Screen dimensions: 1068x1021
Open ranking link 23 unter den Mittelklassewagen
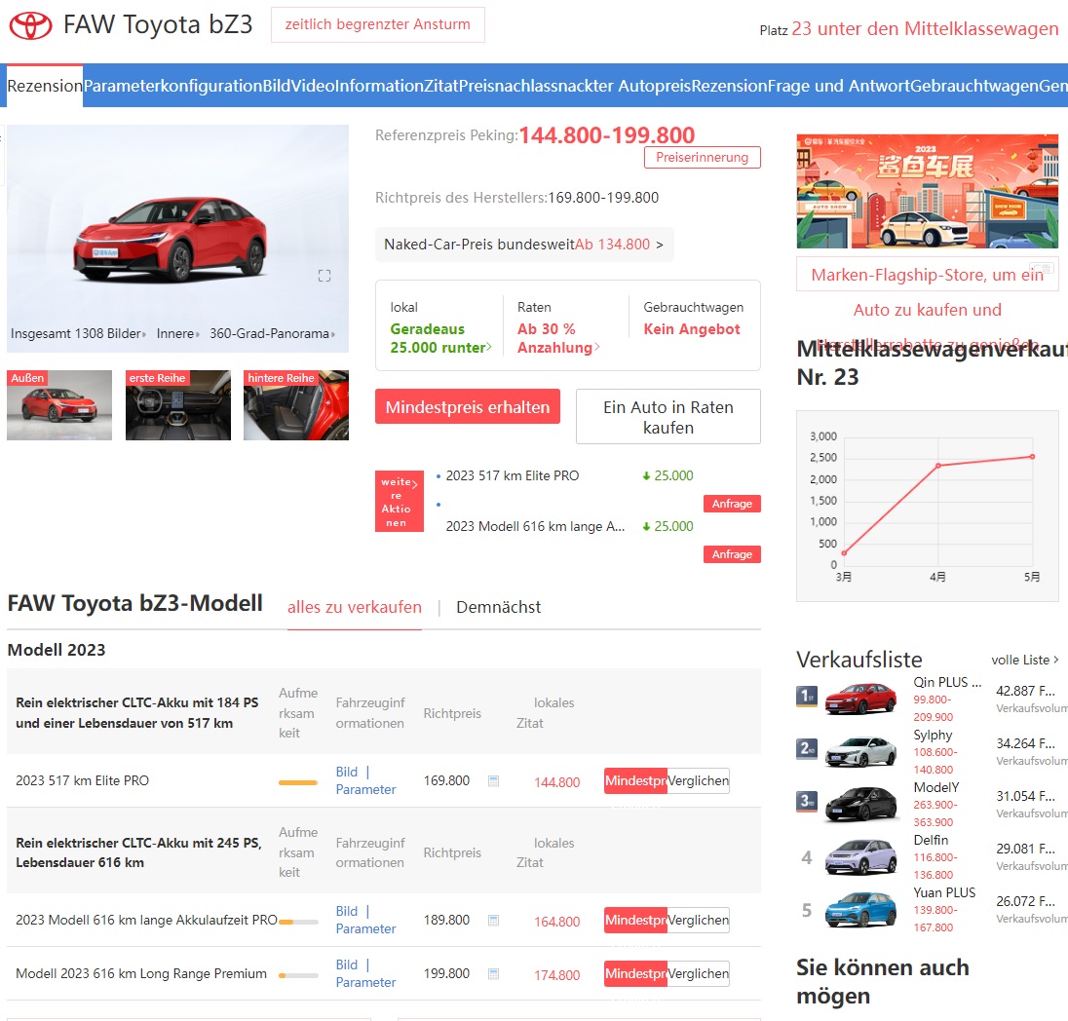pos(925,28)
